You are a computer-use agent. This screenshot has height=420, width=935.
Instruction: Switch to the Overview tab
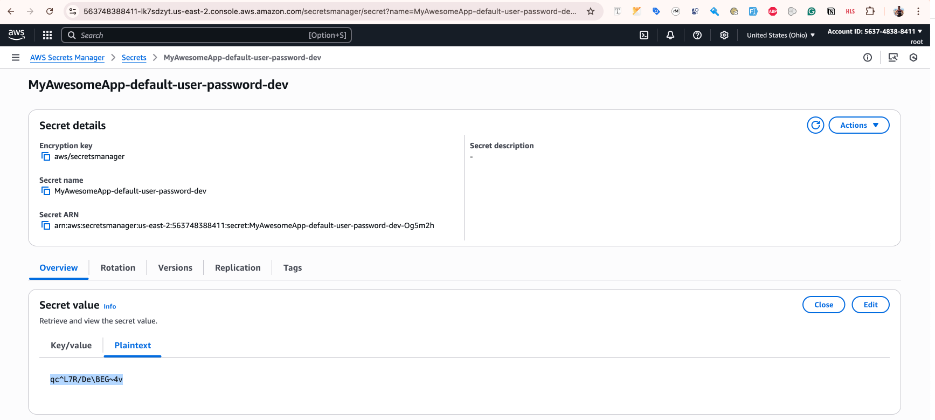(x=59, y=268)
